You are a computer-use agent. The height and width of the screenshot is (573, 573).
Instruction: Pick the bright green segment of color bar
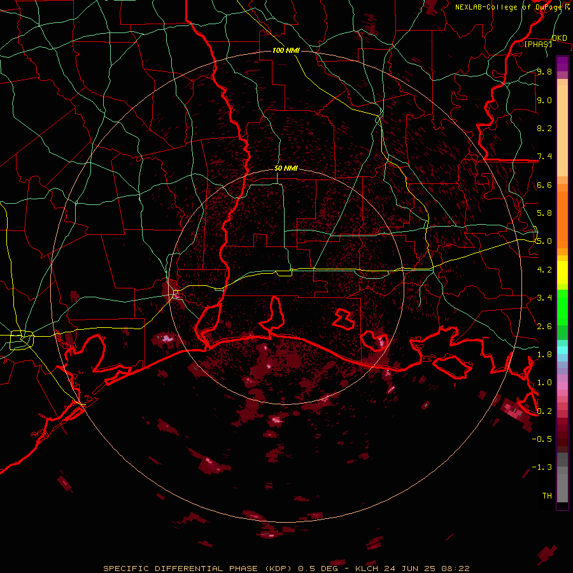pos(562,308)
